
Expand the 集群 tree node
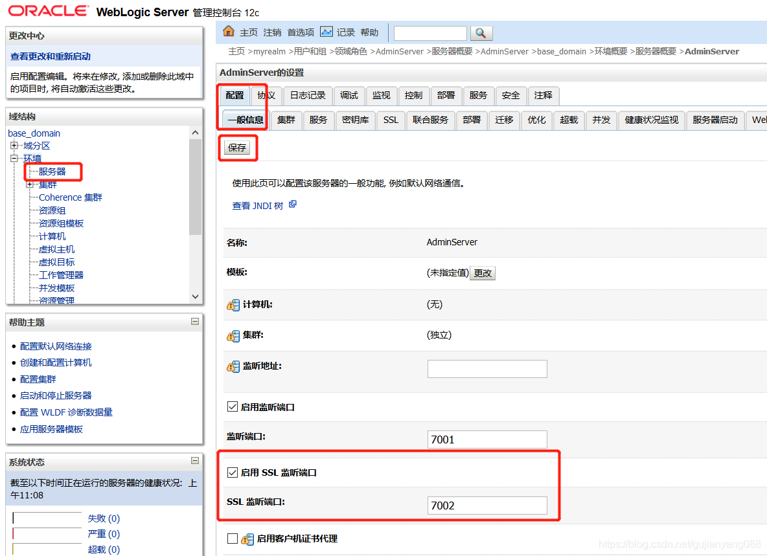click(x=30, y=184)
